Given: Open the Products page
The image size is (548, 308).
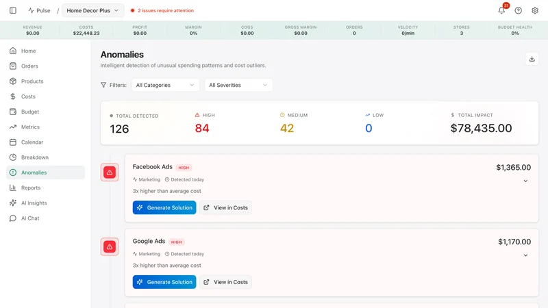Looking at the screenshot, I should [x=45, y=81].
